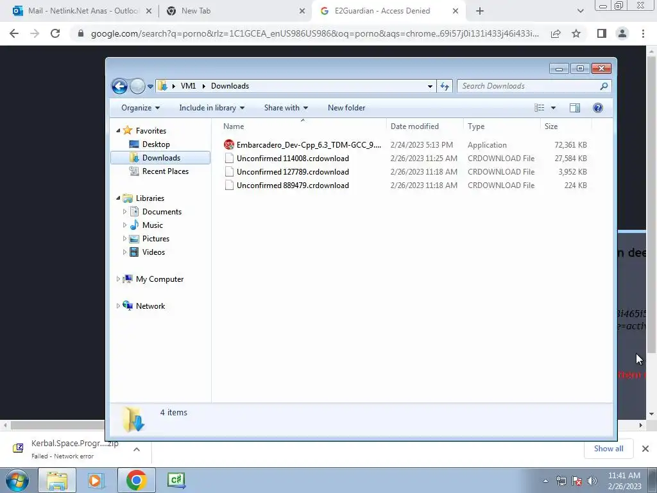Viewport: 657px width, 493px height.
Task: Open the recent pages dropdown arrow in Explorer
Action: [150, 87]
